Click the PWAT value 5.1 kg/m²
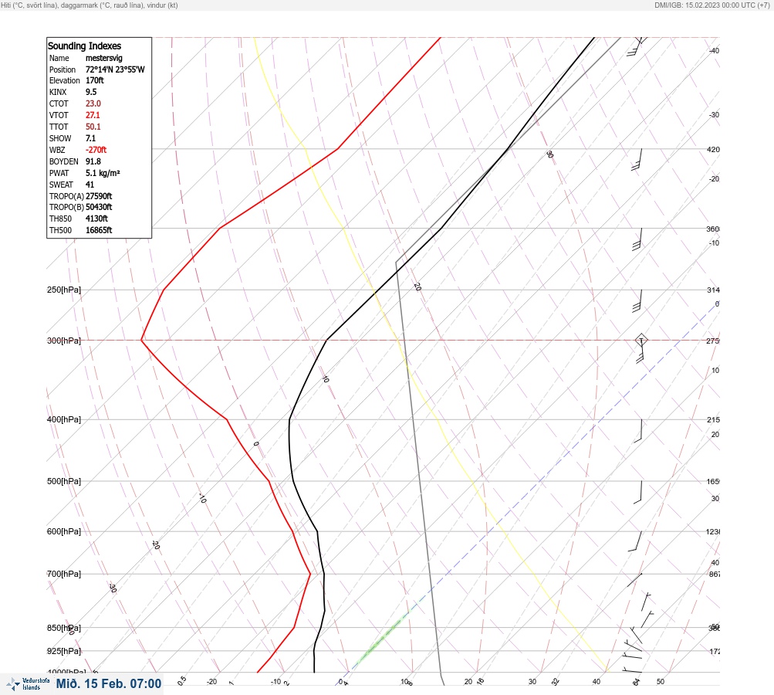The width and height of the screenshot is (774, 695). 103,173
